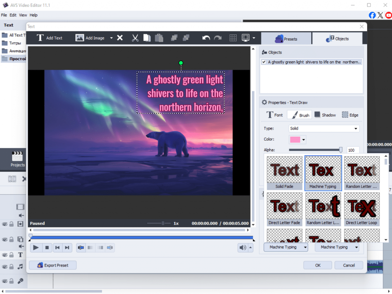Toggle the eye icon on audio track

tap(5, 266)
